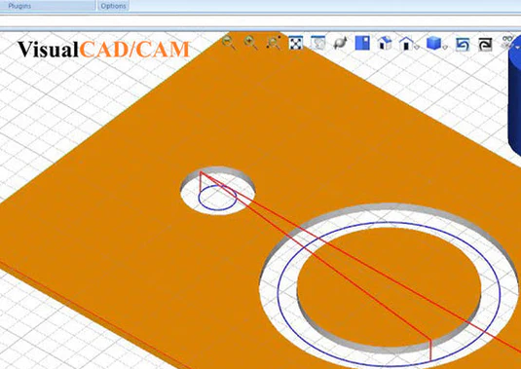Fit the view with zoom extents icon
521x369 pixels.
(x=296, y=43)
